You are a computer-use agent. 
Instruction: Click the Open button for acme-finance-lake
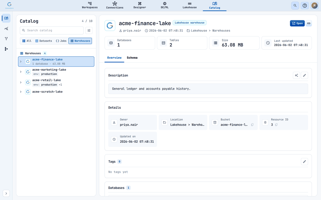297,23
